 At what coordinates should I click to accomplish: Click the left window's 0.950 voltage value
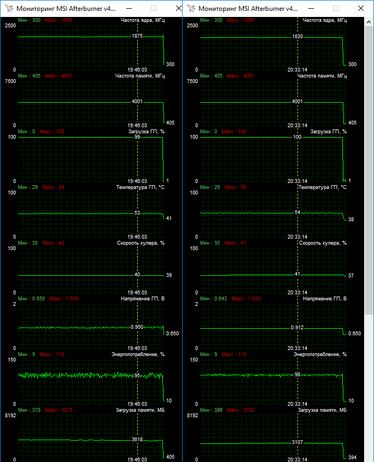137,327
